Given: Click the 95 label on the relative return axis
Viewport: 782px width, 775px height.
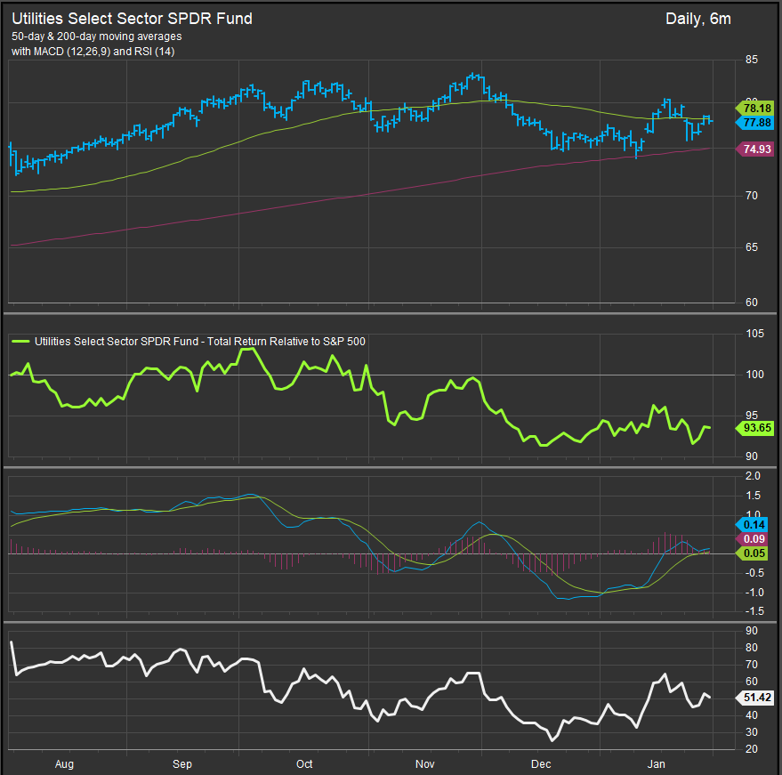Looking at the screenshot, I should (752, 416).
